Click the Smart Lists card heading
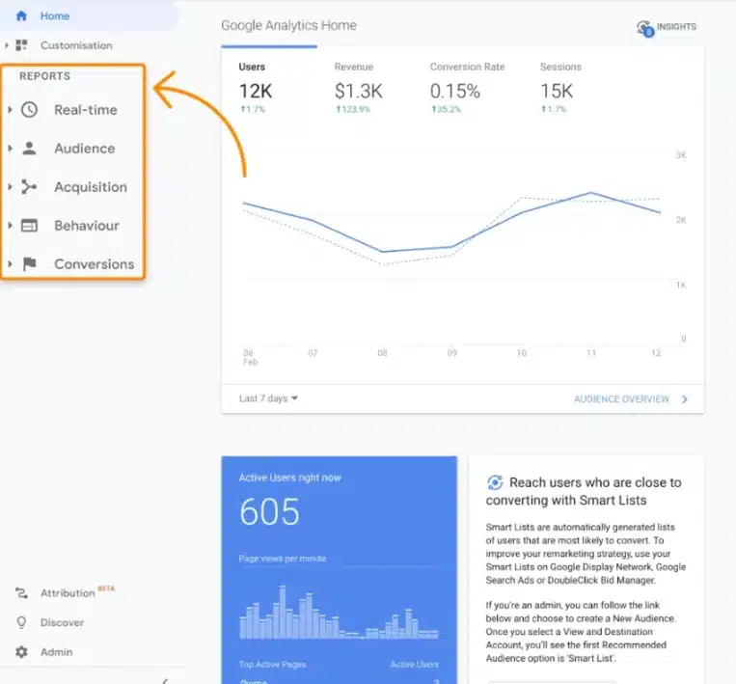The image size is (736, 684). pyautogui.click(x=584, y=491)
